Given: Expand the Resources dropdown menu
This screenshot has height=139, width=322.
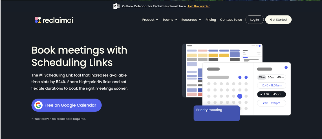Looking at the screenshot, I should pos(191,20).
